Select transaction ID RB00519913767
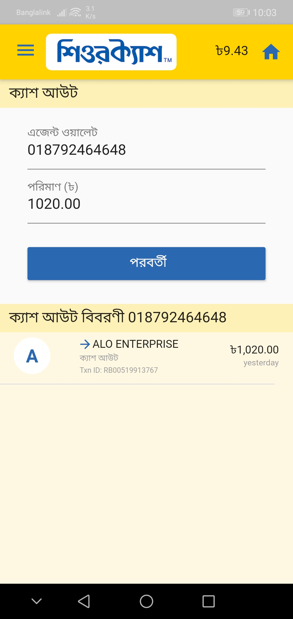 [x=119, y=370]
